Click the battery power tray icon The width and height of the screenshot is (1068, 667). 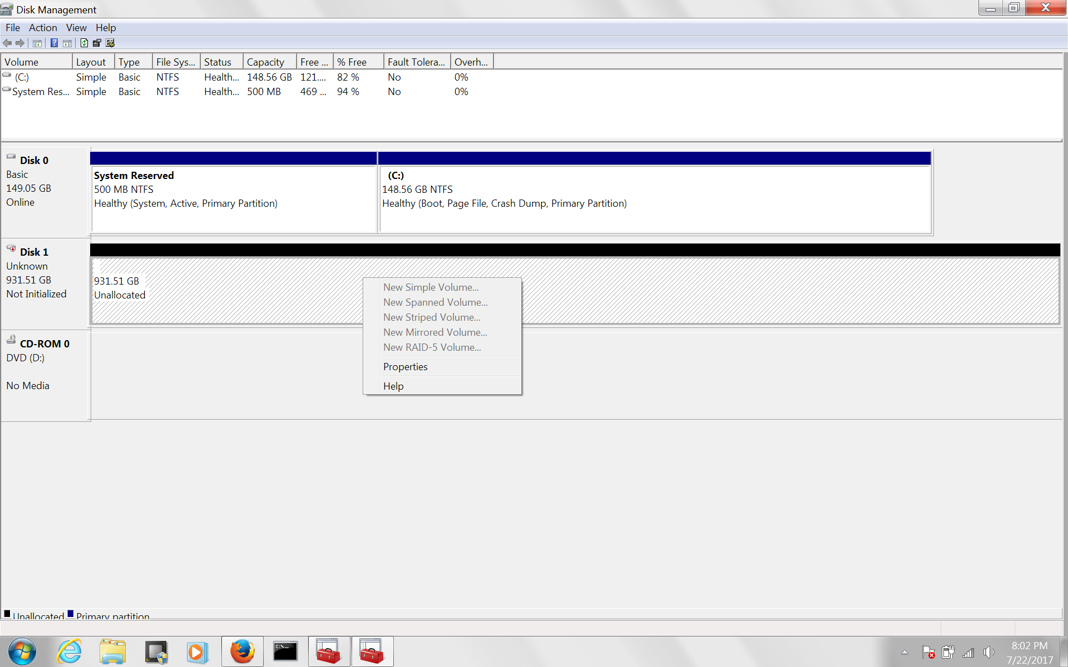[x=948, y=653]
